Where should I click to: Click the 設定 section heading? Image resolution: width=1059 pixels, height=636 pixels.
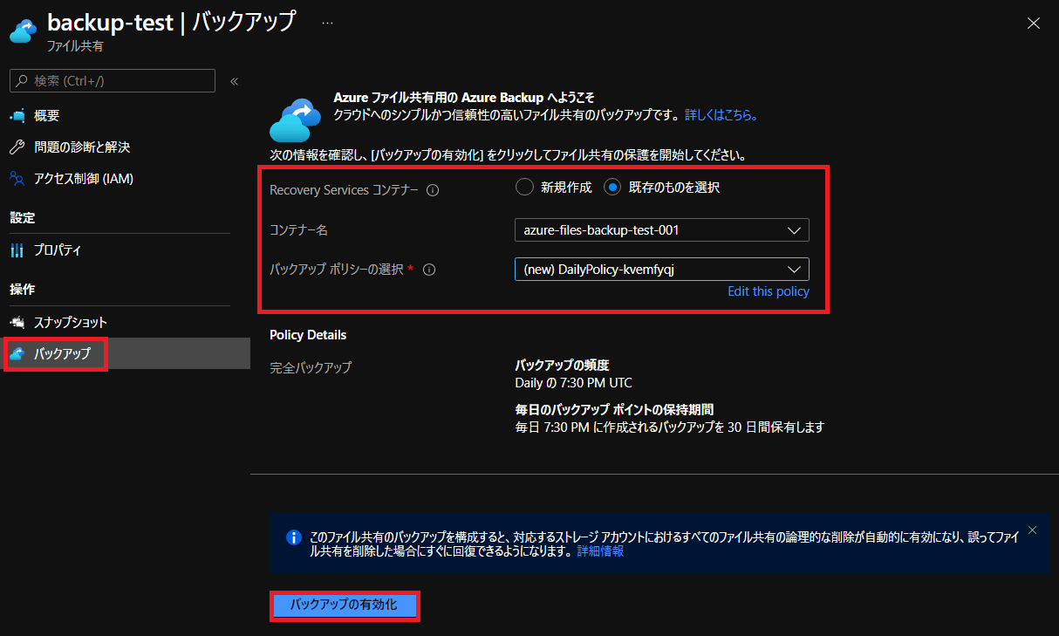click(23, 218)
